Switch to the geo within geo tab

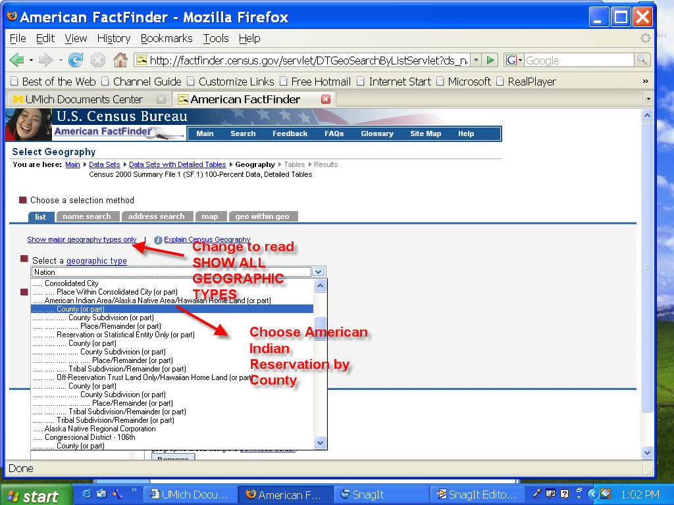262,216
